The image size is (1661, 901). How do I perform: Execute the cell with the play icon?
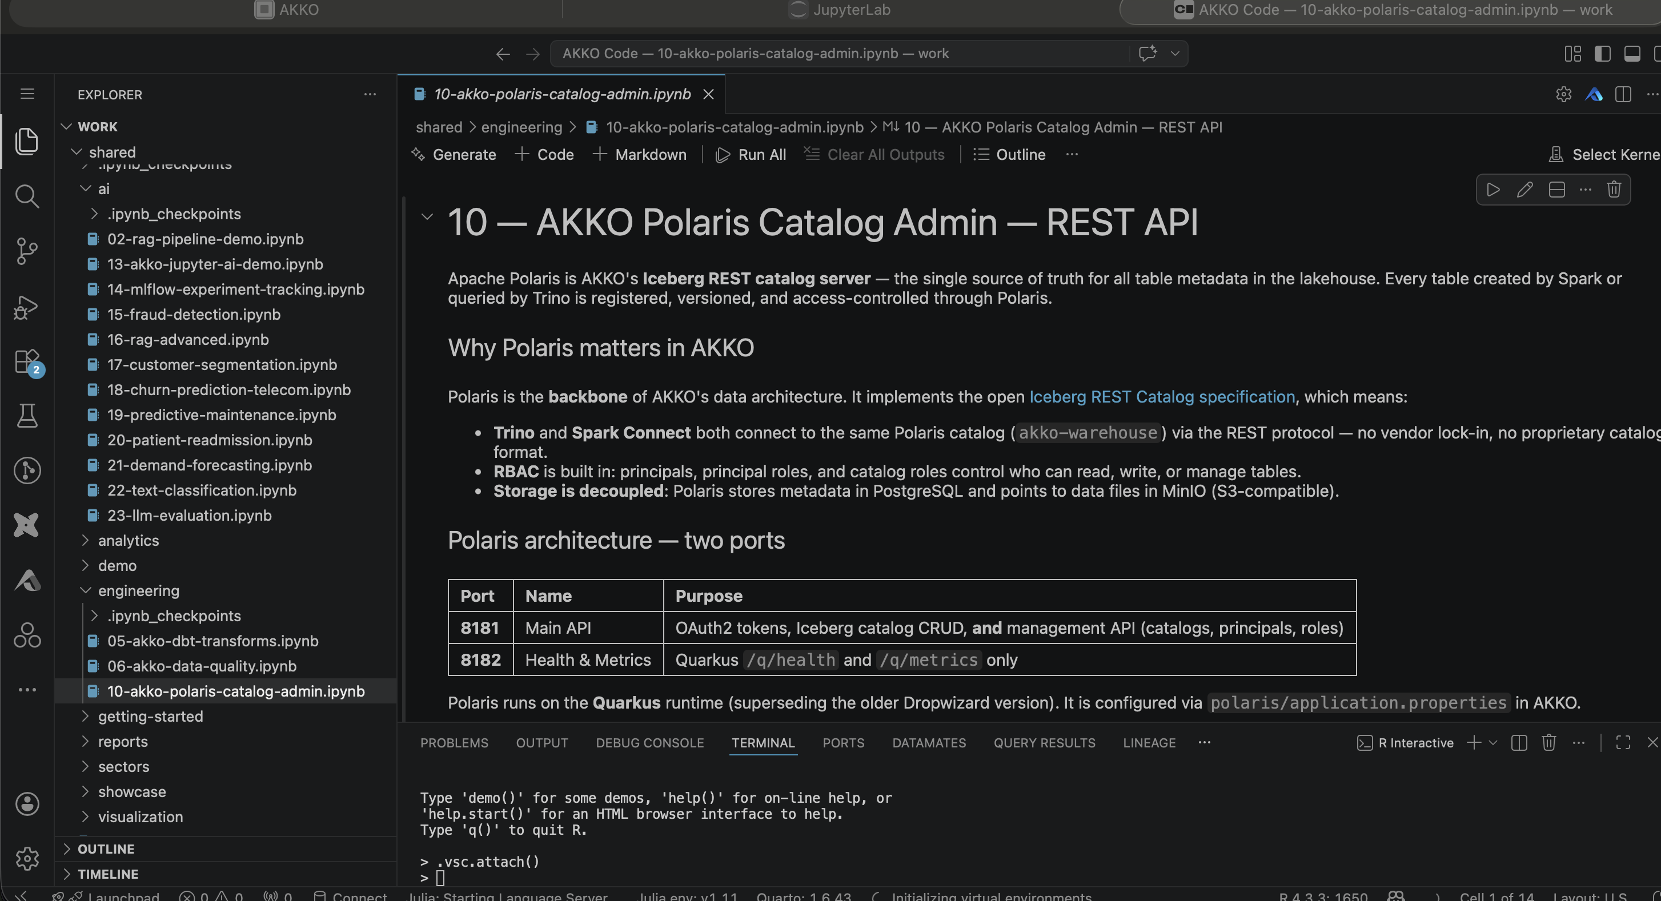pos(1493,190)
